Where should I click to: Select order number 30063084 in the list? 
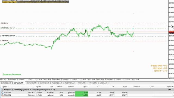click(x=7, y=95)
